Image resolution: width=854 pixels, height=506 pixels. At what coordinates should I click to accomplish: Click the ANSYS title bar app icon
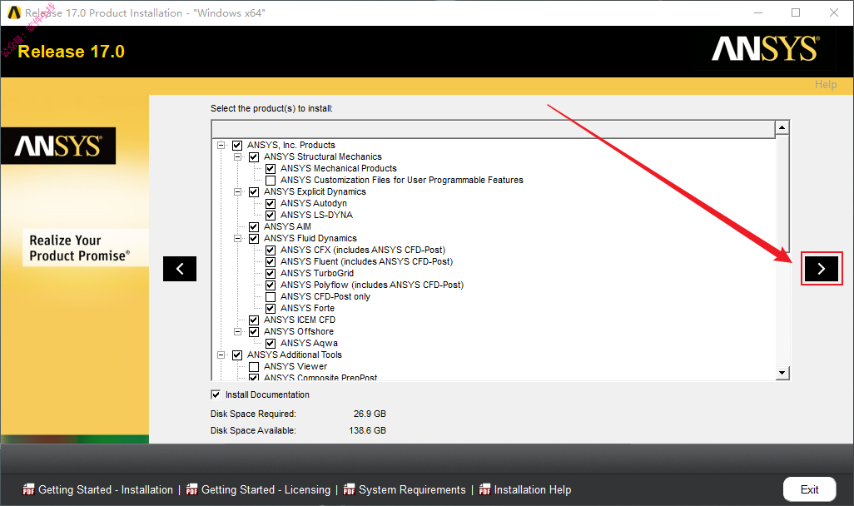[x=14, y=12]
